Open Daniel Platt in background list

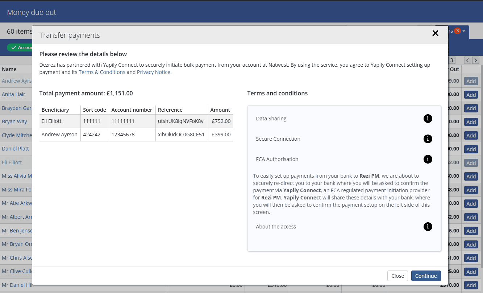coord(15,149)
